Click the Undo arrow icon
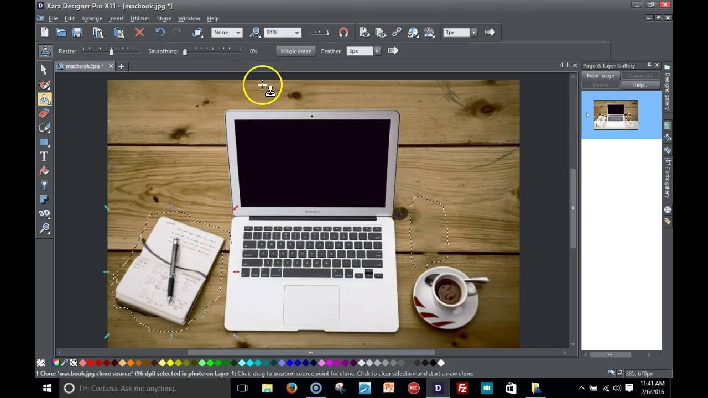This screenshot has height=398, width=708. [160, 33]
